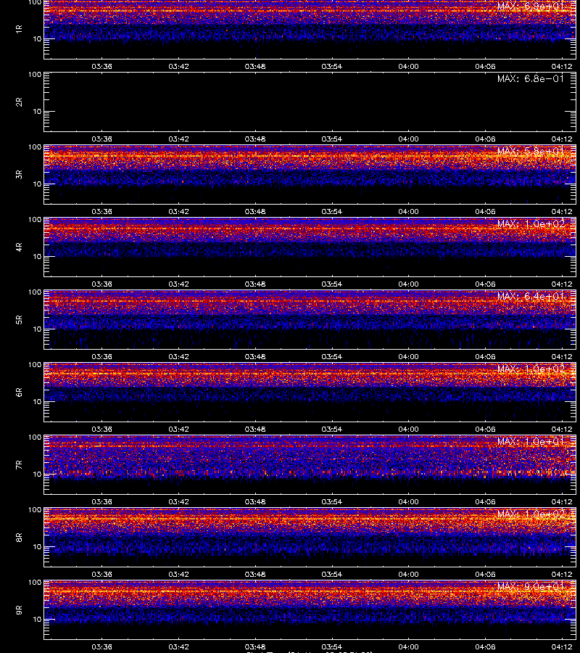Viewport: 580px width, 653px height.
Task: Click the 03:36 time label below panel 1R
Action: [102, 67]
